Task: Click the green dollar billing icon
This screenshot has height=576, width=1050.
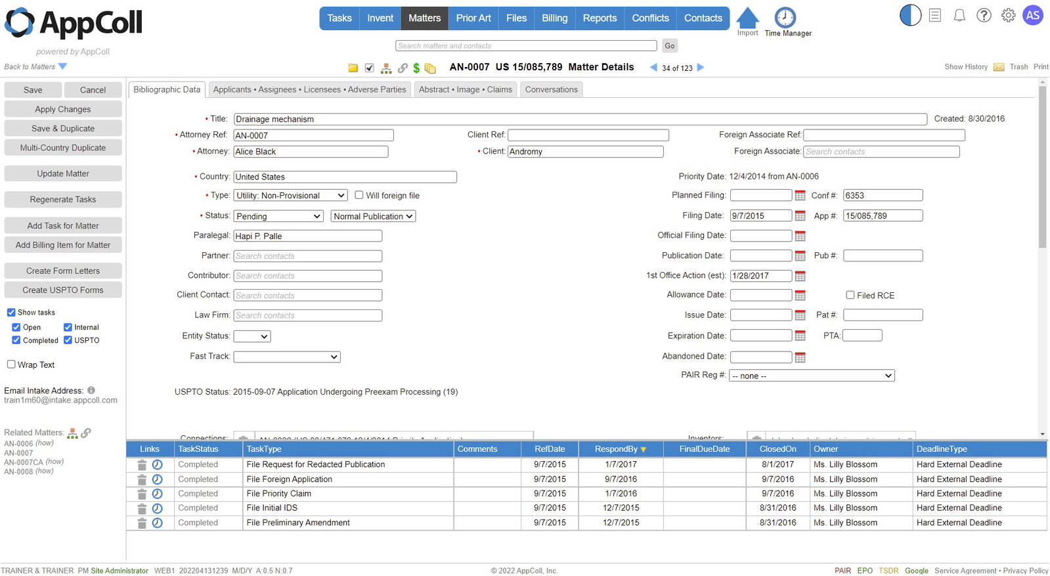Action: pos(416,68)
